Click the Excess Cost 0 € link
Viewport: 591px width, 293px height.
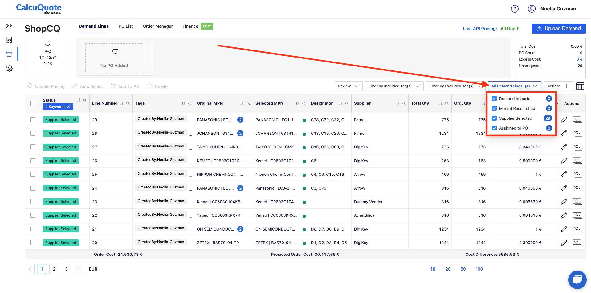[x=579, y=59]
